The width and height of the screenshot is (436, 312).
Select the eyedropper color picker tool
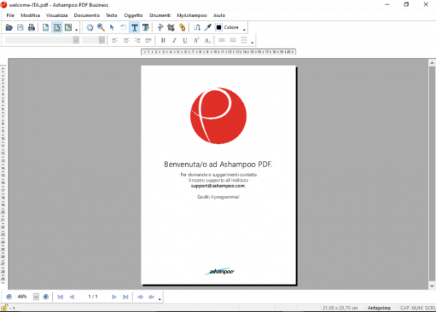pyautogui.click(x=208, y=28)
